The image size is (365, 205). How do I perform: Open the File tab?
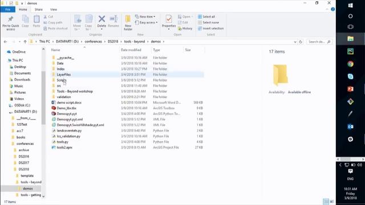pos(7,10)
